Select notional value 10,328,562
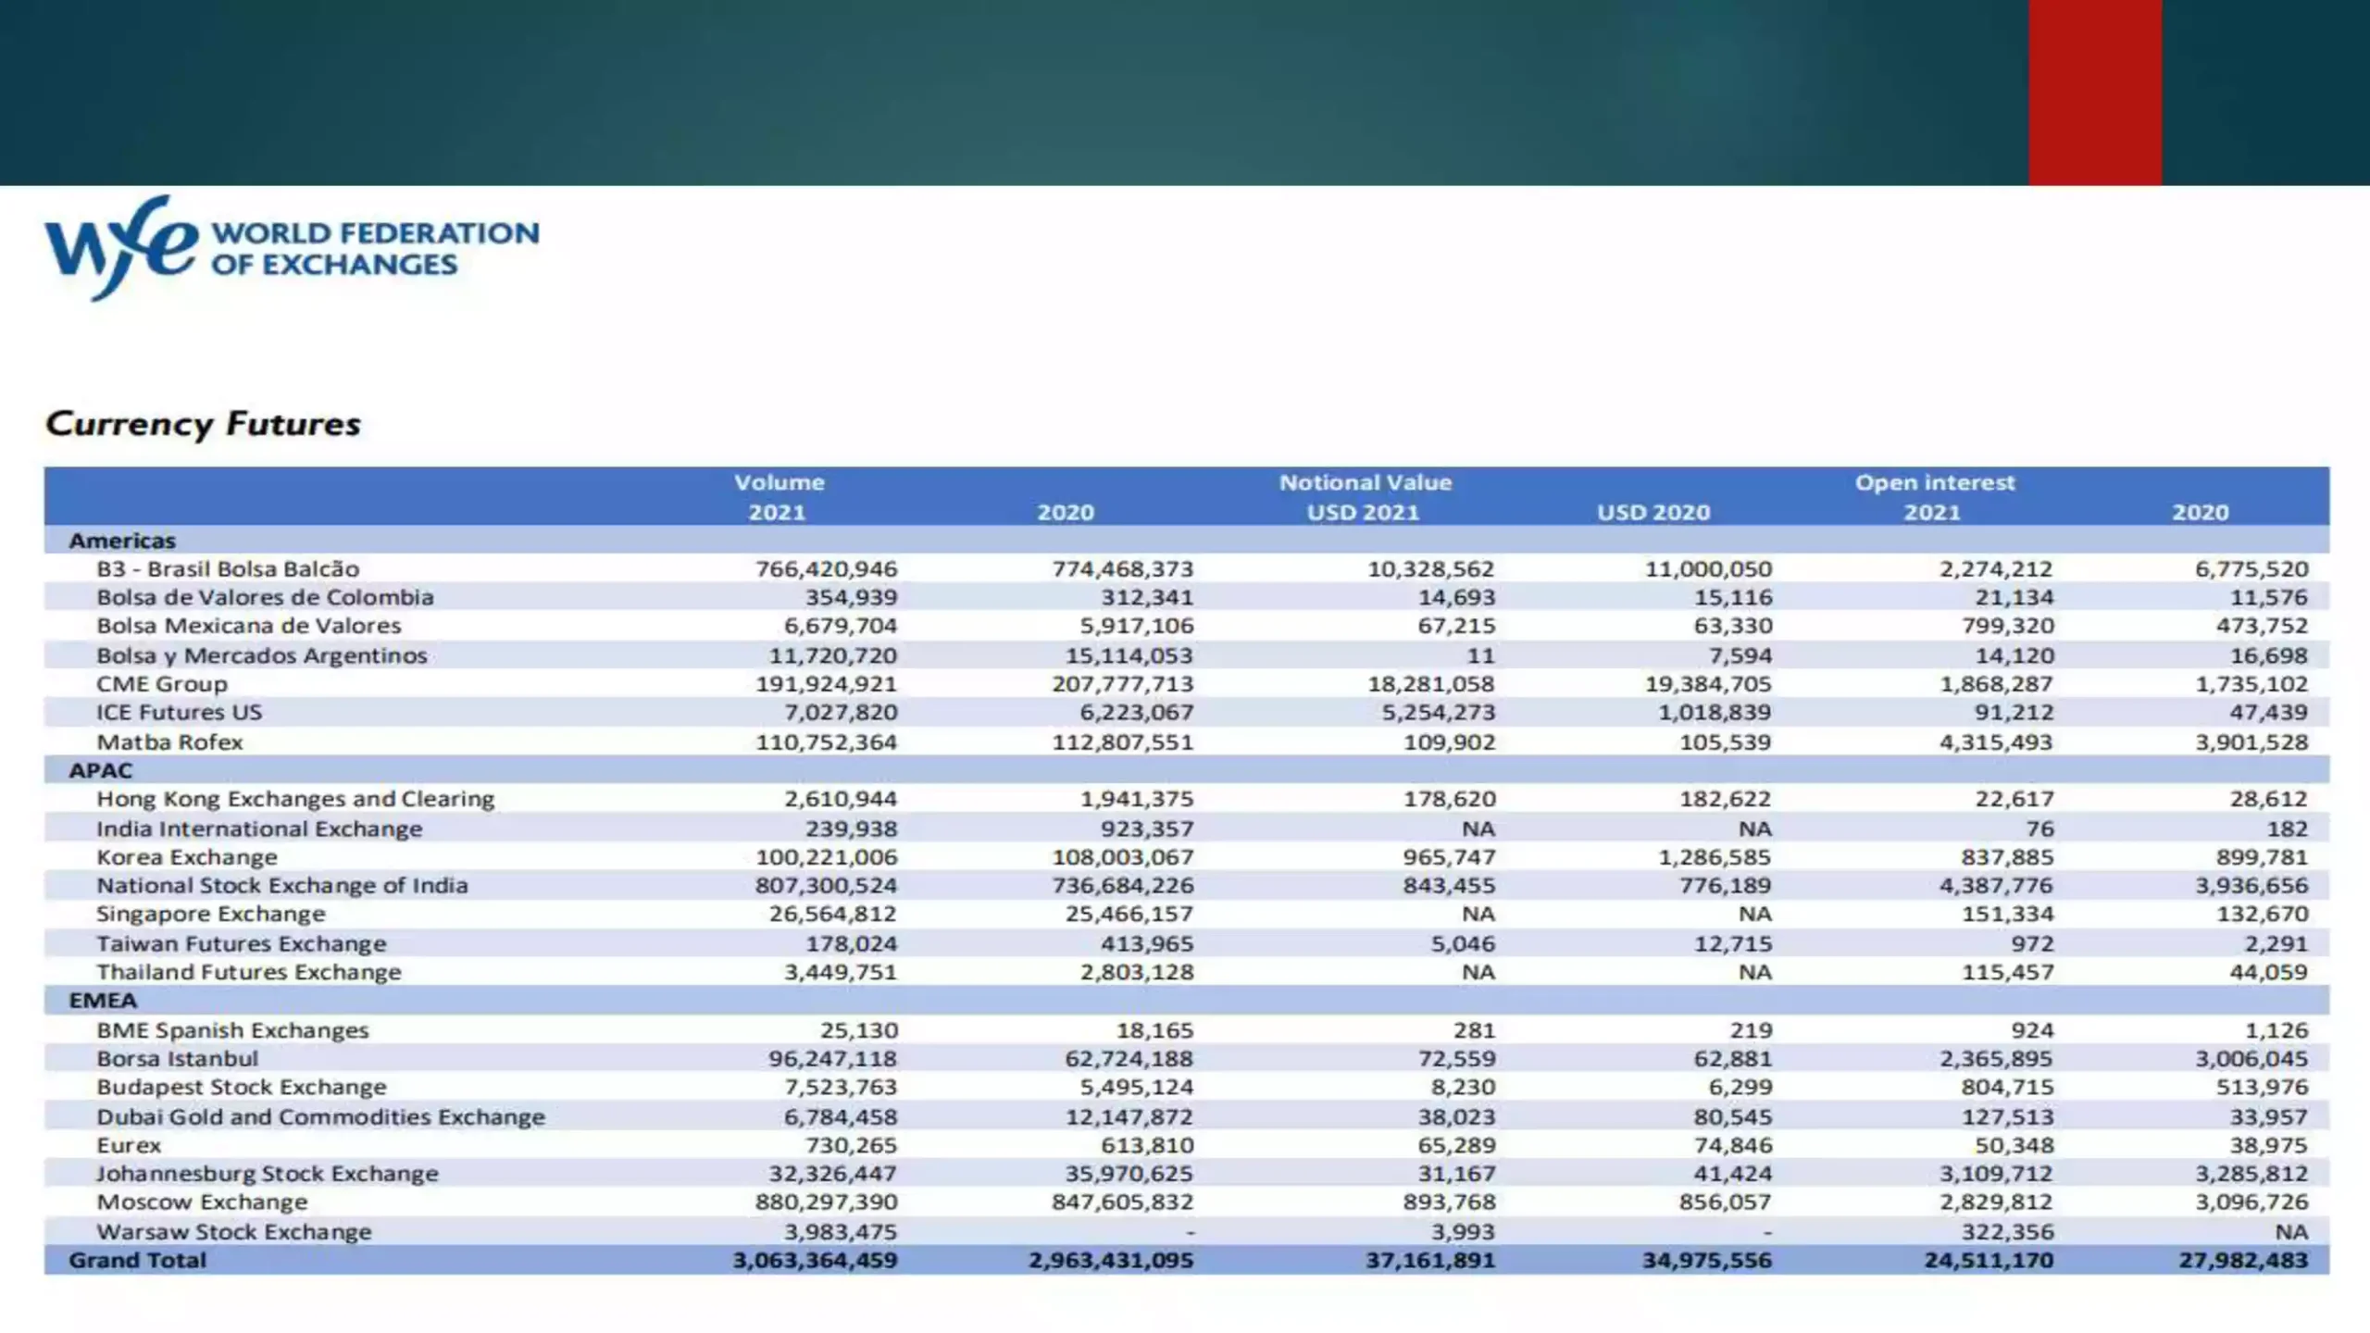Viewport: 2370px width, 1333px height. [x=1431, y=569]
